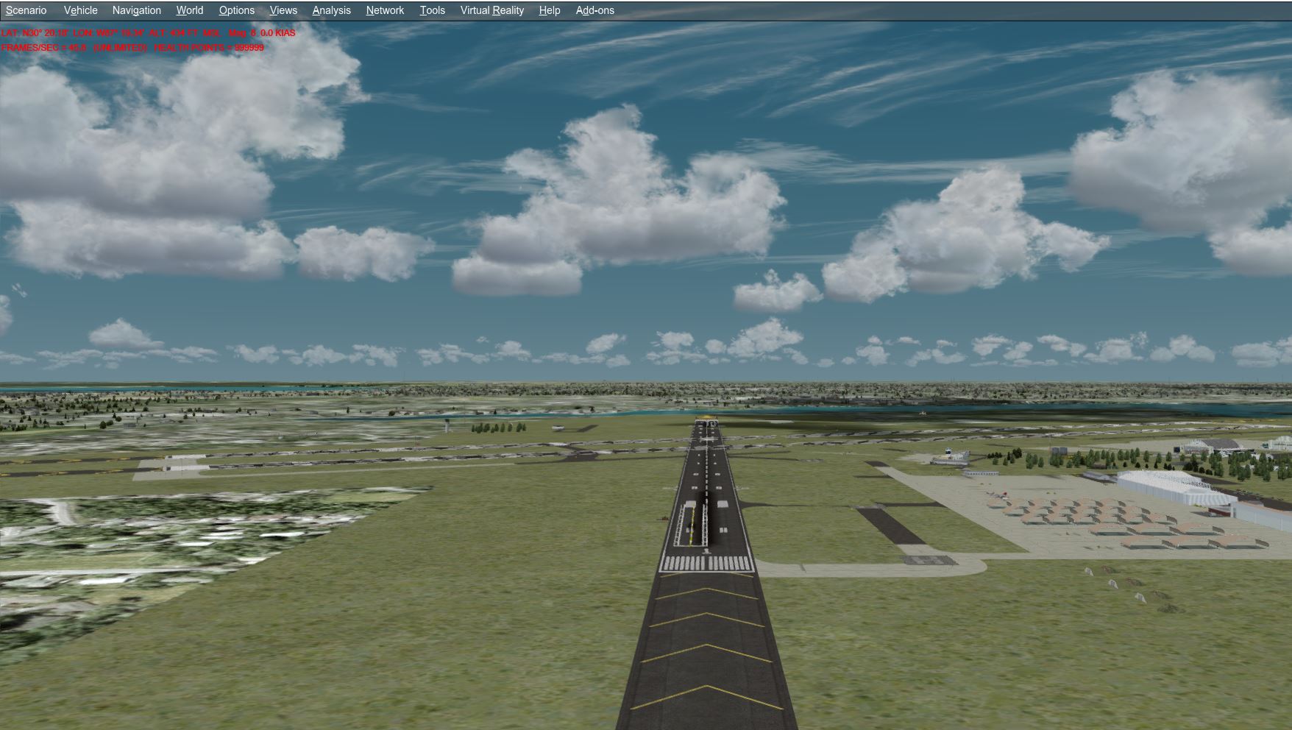Click the large white hangar building
The image size is (1292, 730).
(1163, 487)
